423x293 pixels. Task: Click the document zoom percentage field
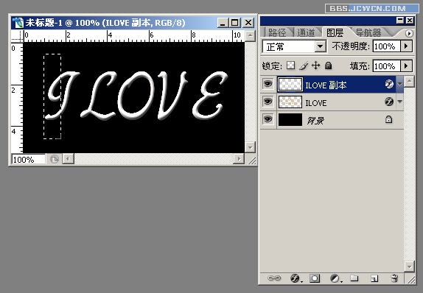(28, 159)
